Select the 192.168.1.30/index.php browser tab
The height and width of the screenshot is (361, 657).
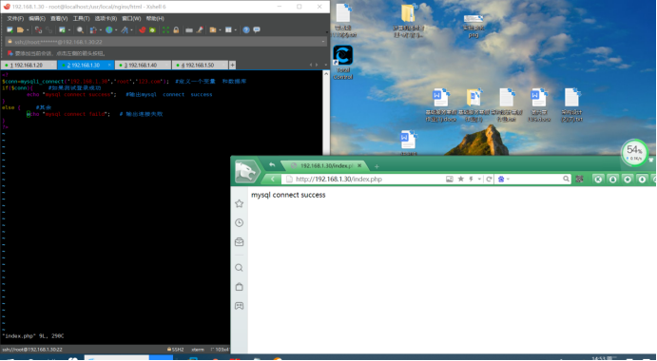325,166
